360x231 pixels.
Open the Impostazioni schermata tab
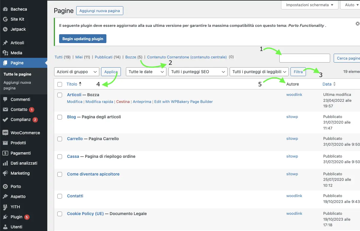tap(309, 5)
